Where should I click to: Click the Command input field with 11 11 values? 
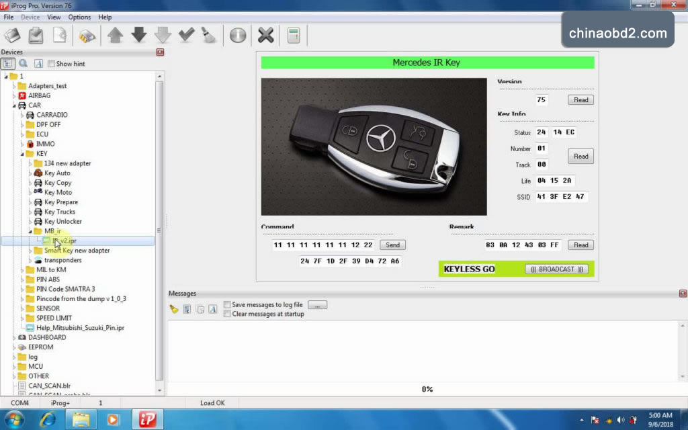click(x=323, y=245)
